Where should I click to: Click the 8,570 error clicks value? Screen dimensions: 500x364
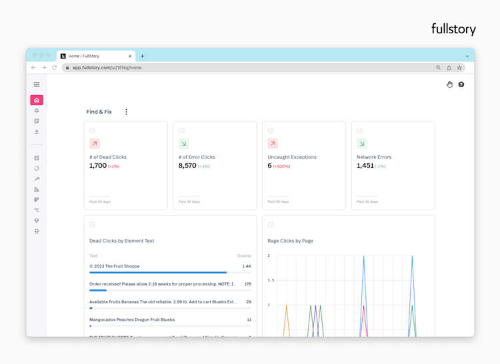tap(187, 166)
